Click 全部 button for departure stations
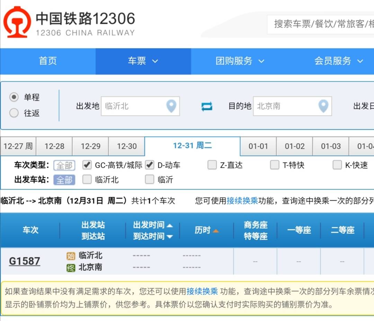374x321 pixels. (64, 180)
